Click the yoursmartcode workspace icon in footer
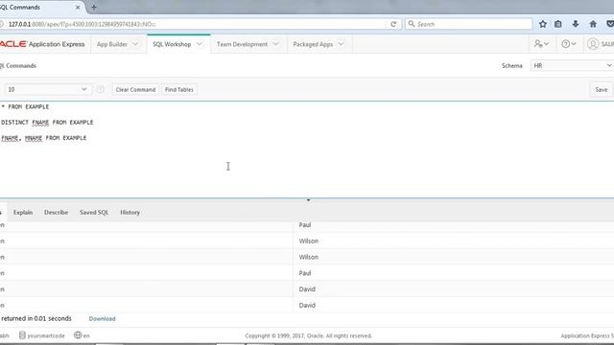 [22, 335]
